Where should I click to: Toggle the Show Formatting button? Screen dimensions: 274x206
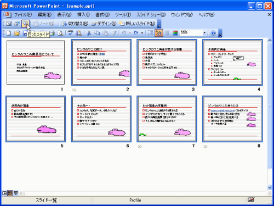[159, 33]
